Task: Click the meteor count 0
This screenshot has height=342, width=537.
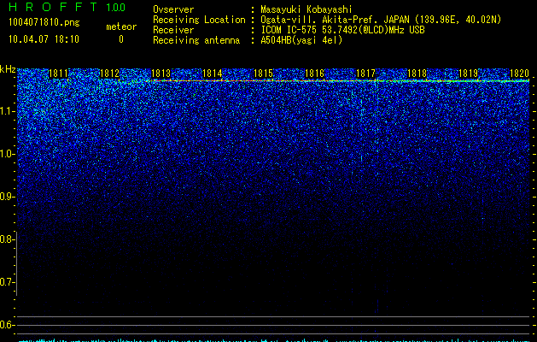Action: [x=121, y=39]
